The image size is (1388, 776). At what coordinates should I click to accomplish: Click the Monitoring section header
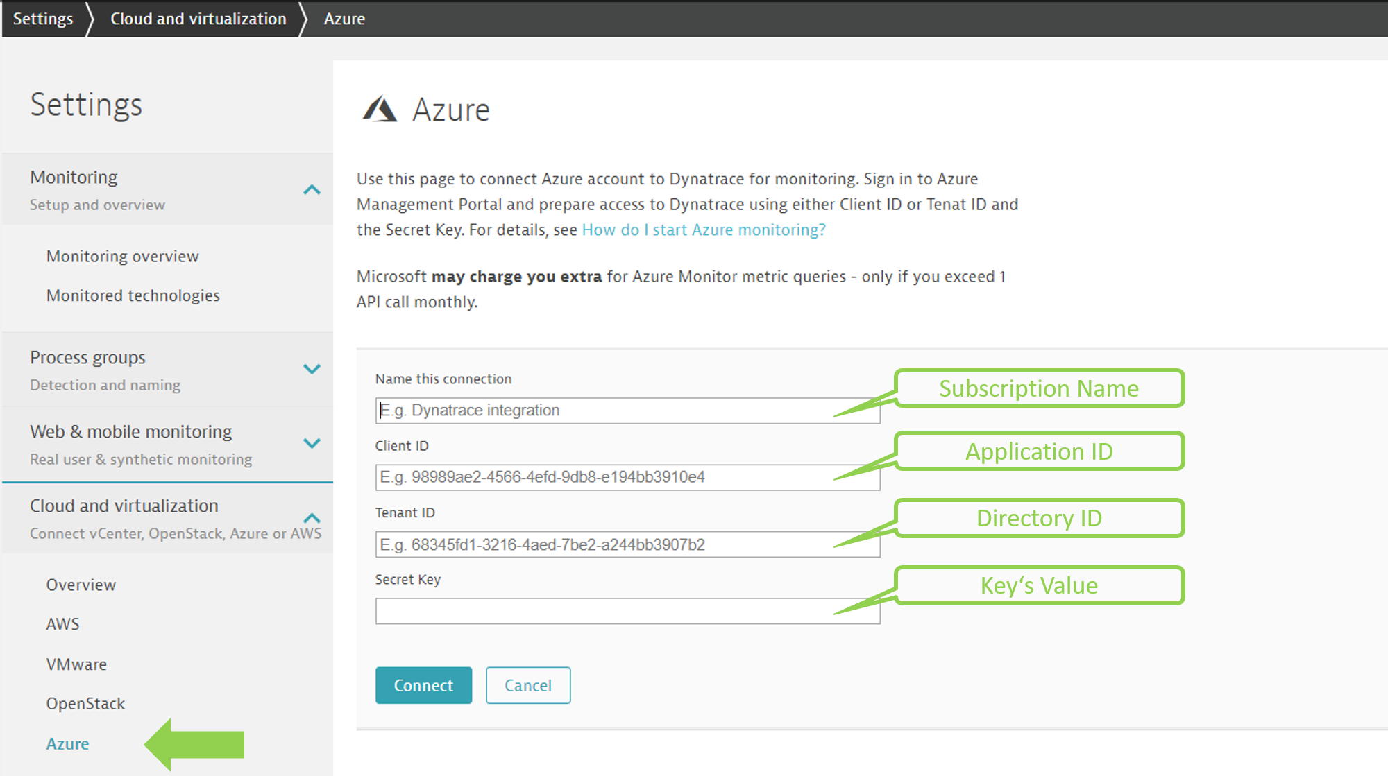pos(167,190)
